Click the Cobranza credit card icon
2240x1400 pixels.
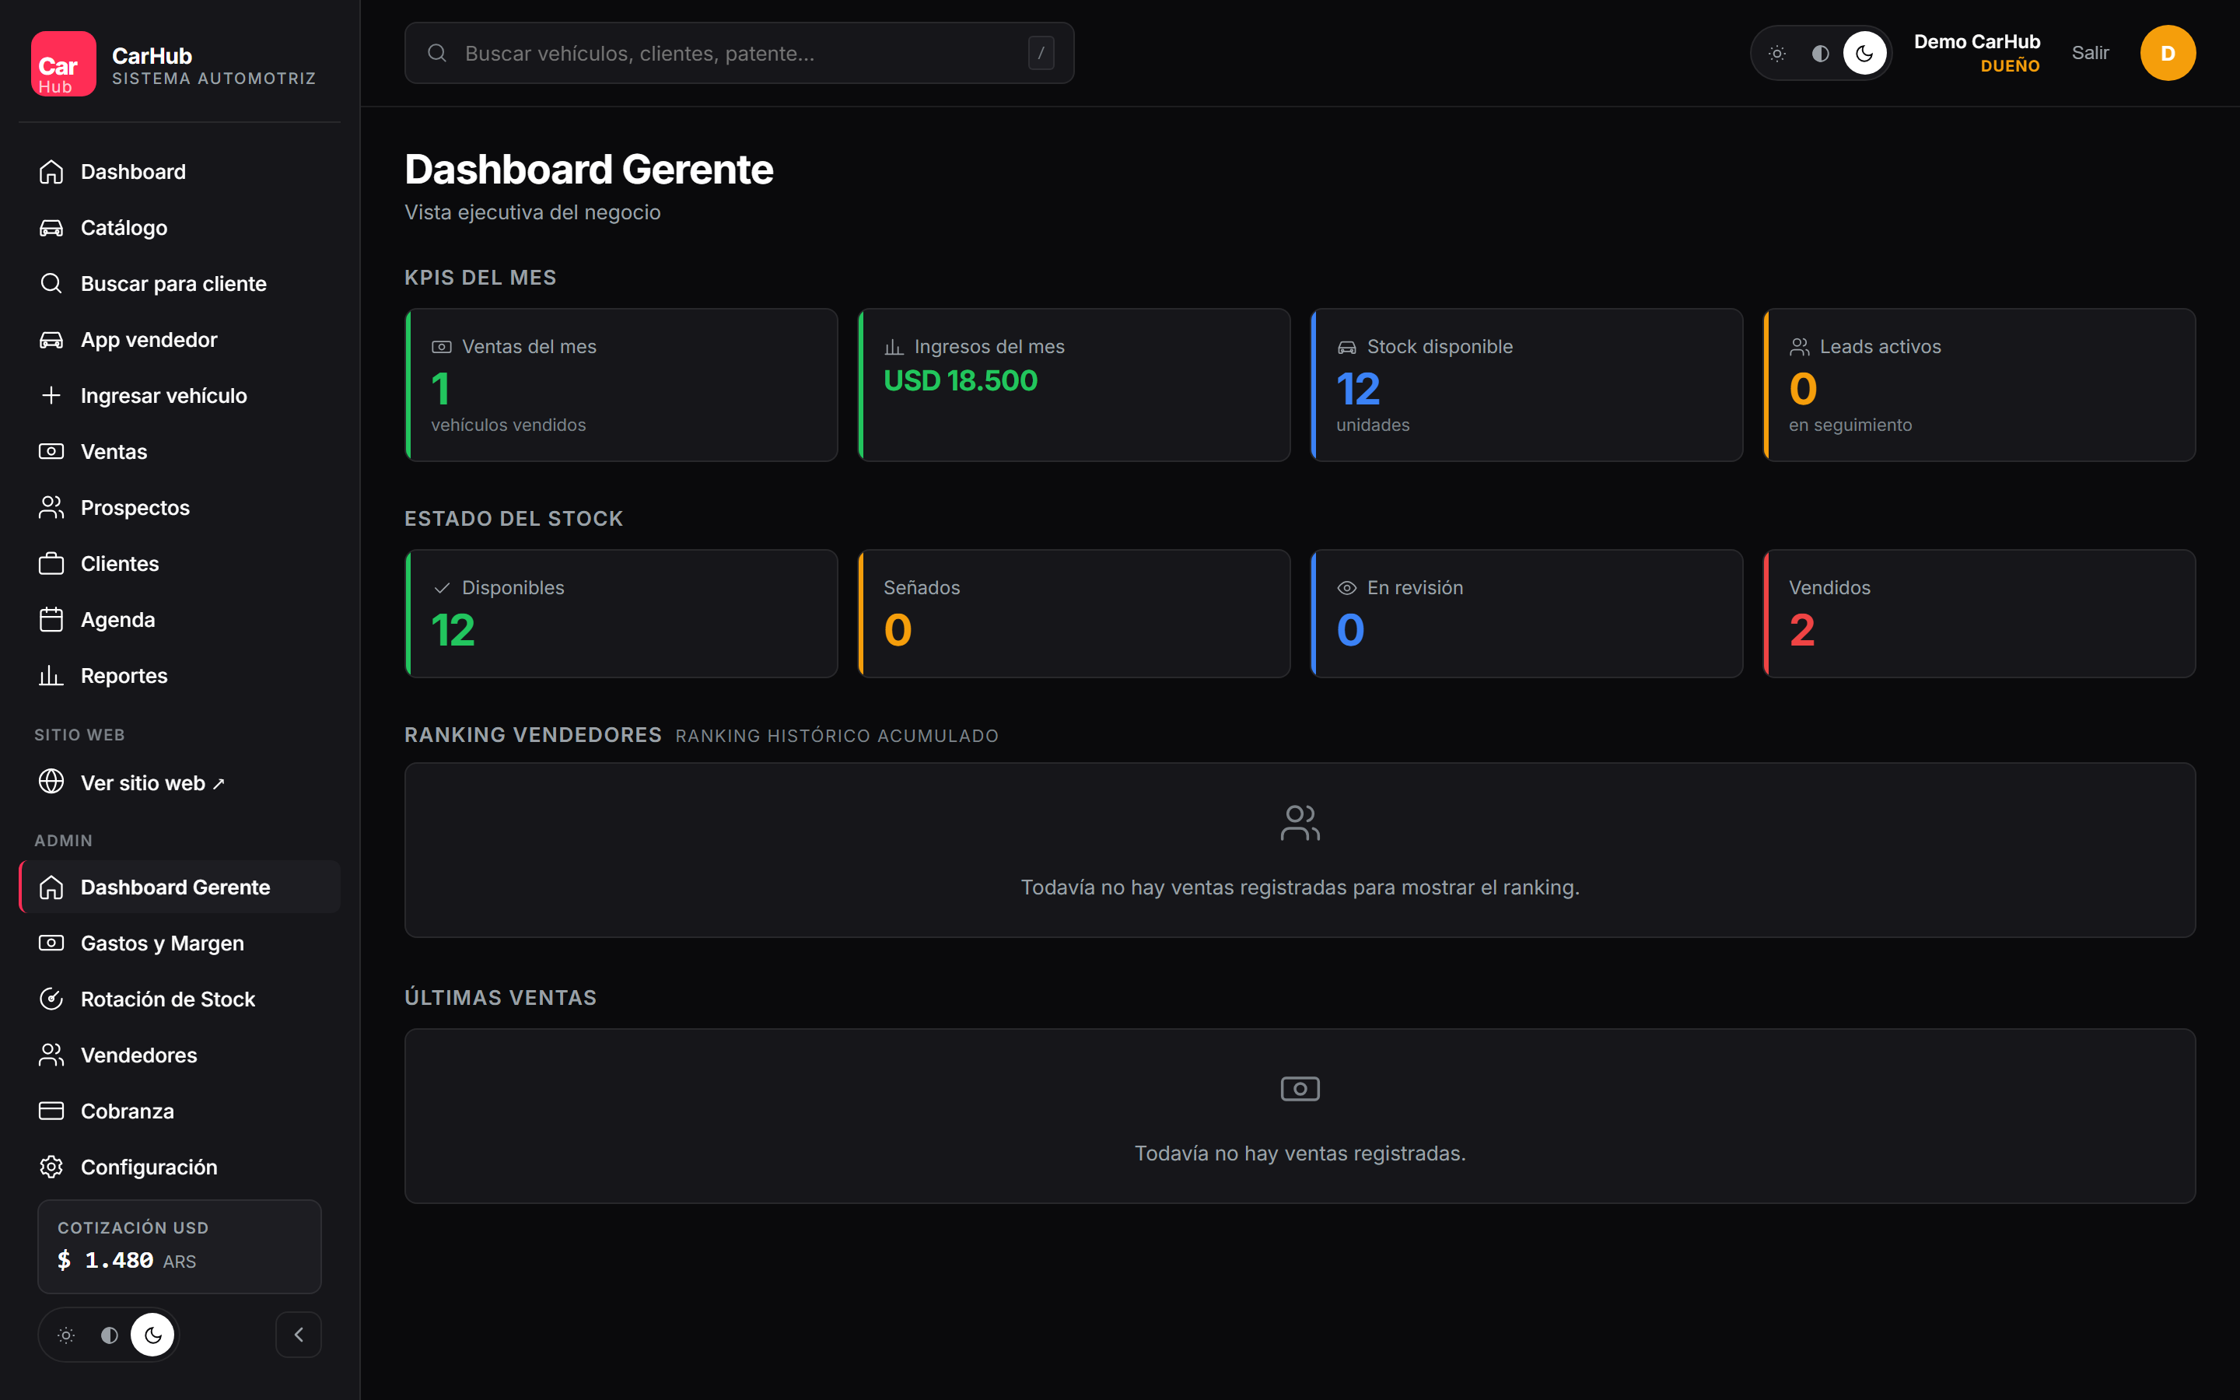[x=51, y=1111]
